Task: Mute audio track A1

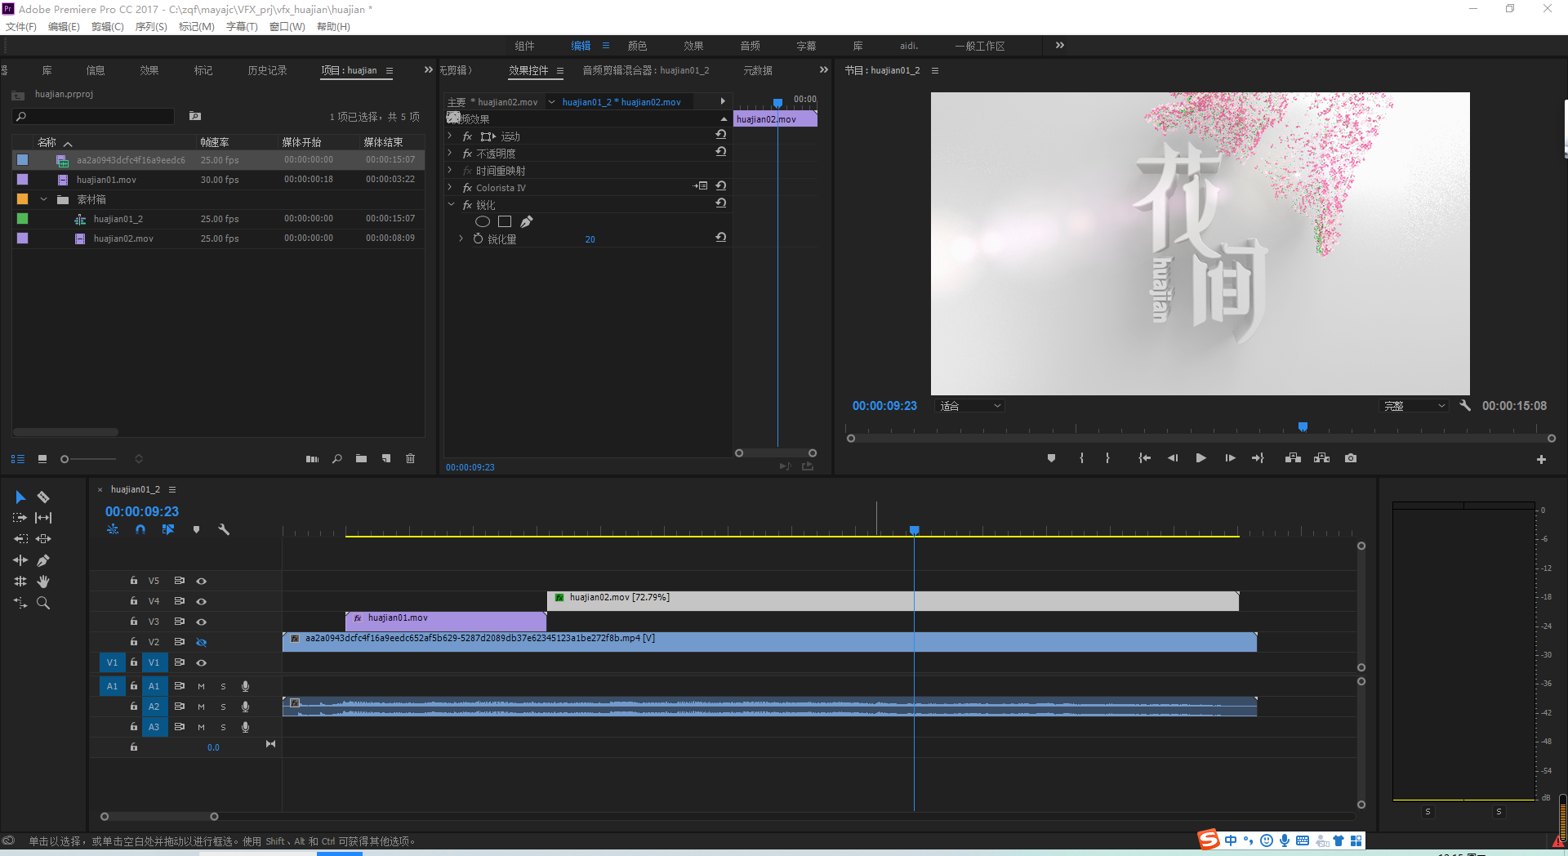Action: [x=201, y=686]
